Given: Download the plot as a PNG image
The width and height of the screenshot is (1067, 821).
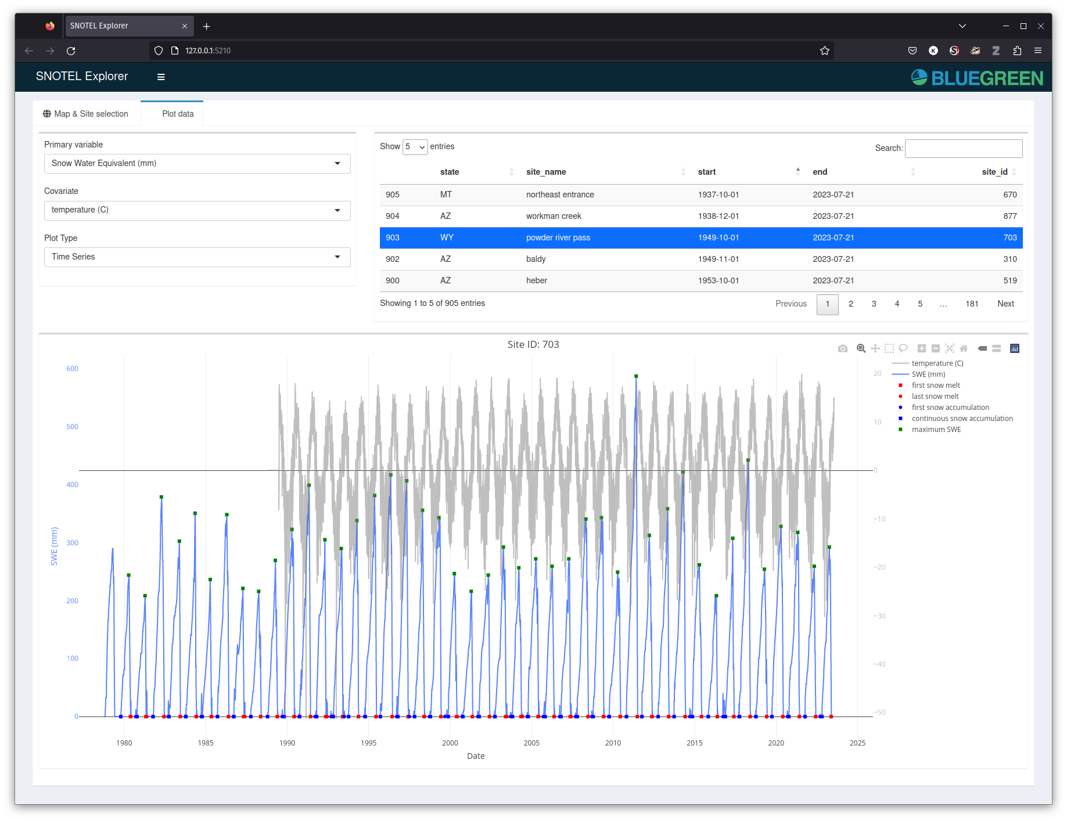Looking at the screenshot, I should 843,348.
